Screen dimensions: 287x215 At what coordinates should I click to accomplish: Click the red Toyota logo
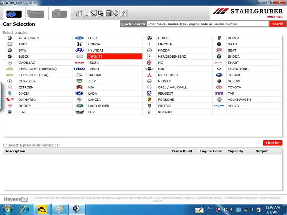pos(219,87)
